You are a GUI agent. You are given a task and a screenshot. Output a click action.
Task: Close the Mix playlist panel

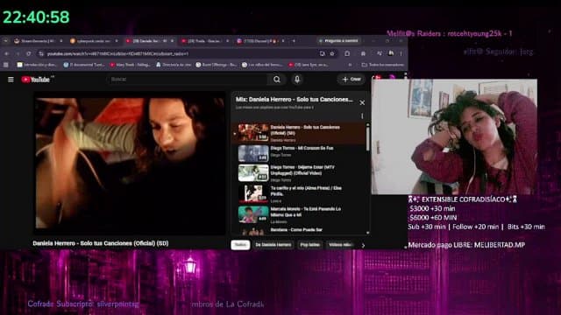362,103
